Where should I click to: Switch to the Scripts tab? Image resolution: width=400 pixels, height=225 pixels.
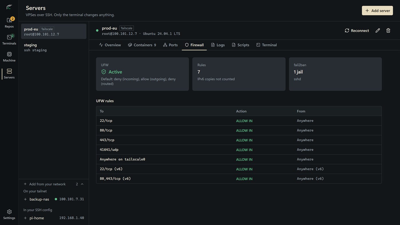coord(240,45)
